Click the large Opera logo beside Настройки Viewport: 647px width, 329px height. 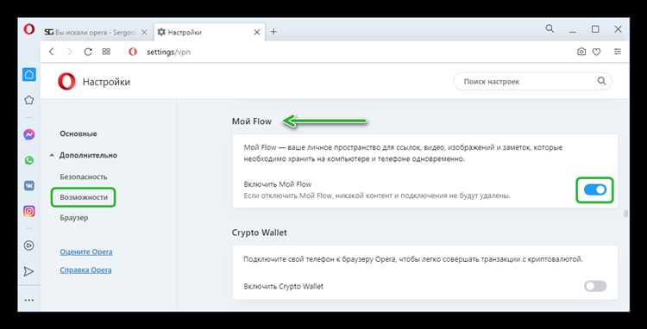66,81
